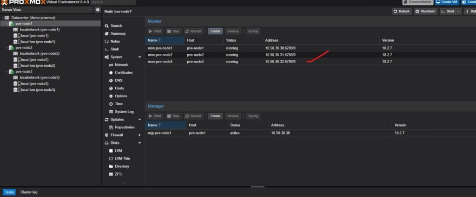Click the Options gear icon
The image size is (476, 197).
[x=111, y=96]
